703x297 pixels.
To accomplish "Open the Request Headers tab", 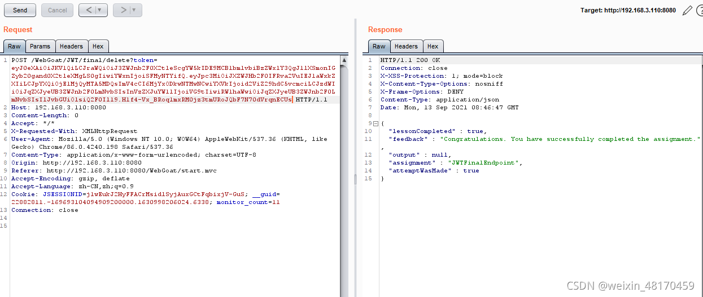I will 71,46.
